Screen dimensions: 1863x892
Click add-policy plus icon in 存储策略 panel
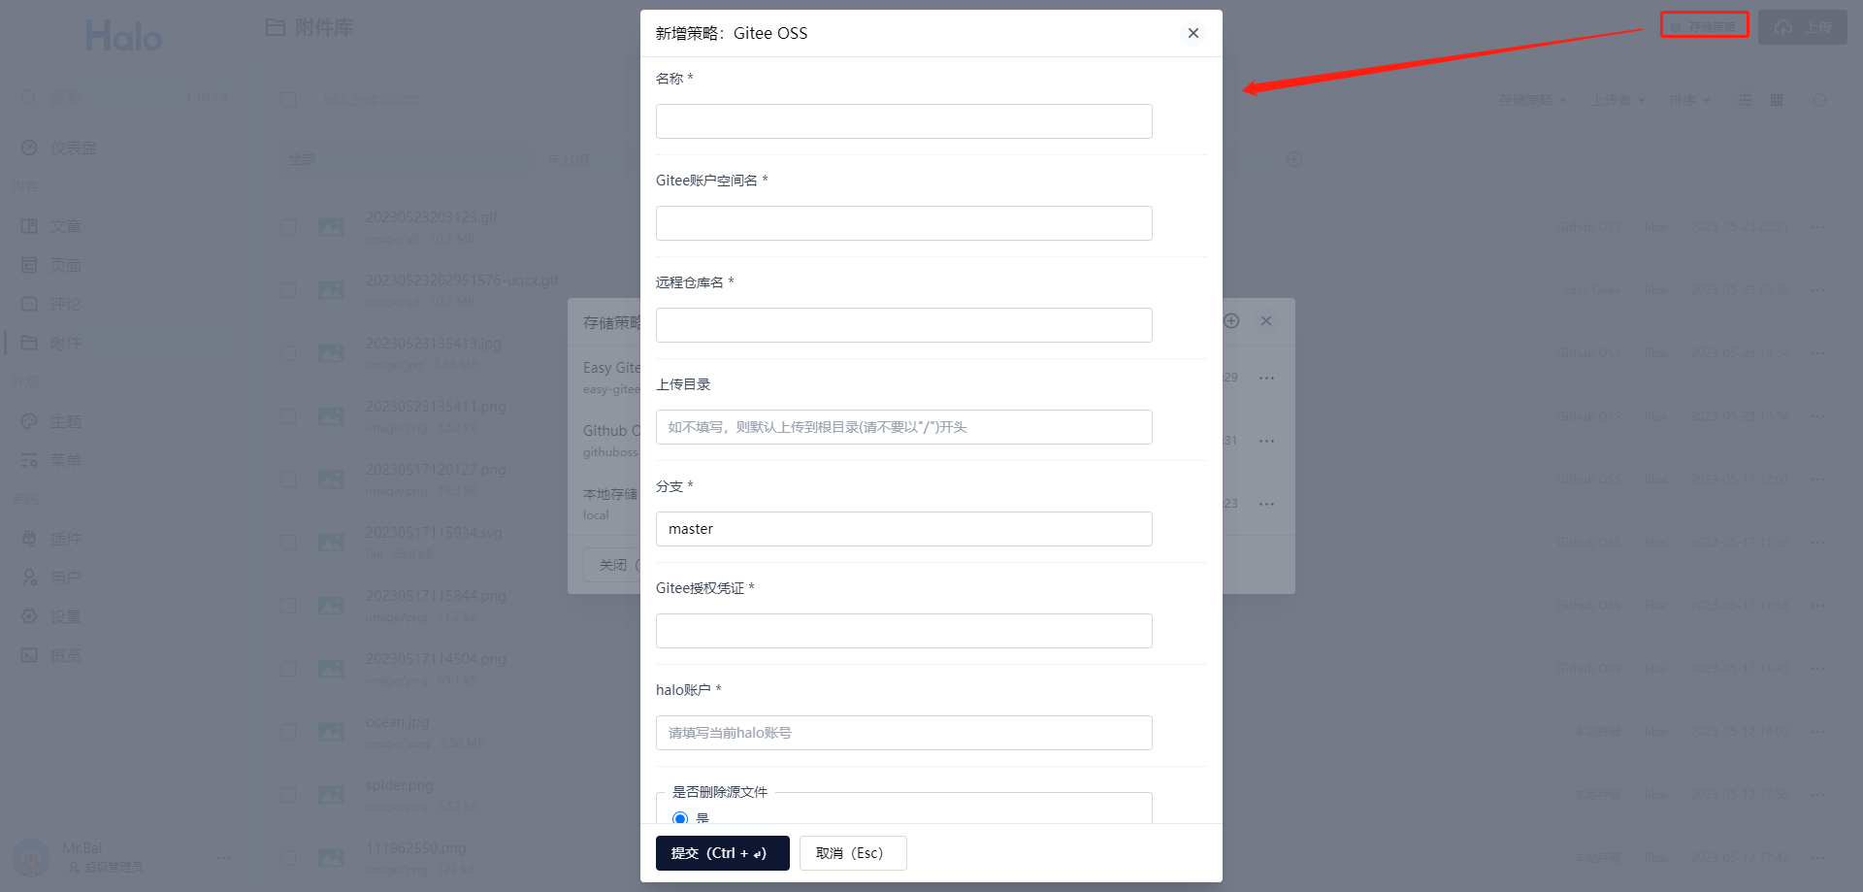[x=1231, y=321]
